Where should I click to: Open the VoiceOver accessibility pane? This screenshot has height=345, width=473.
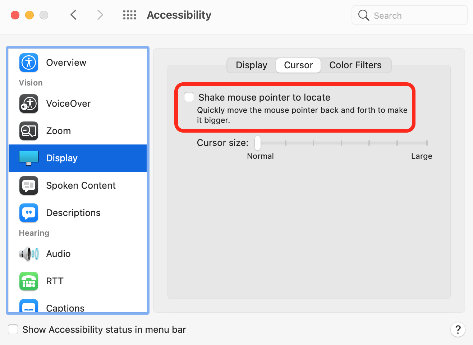(68, 103)
